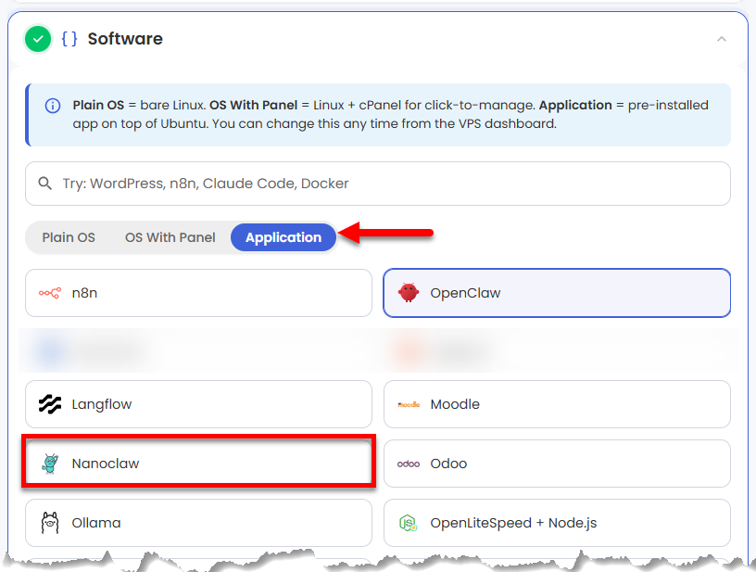
Task: Click the red OpenClaw mascot icon
Action: point(409,292)
